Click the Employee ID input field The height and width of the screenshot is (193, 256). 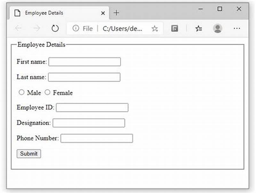(92, 108)
